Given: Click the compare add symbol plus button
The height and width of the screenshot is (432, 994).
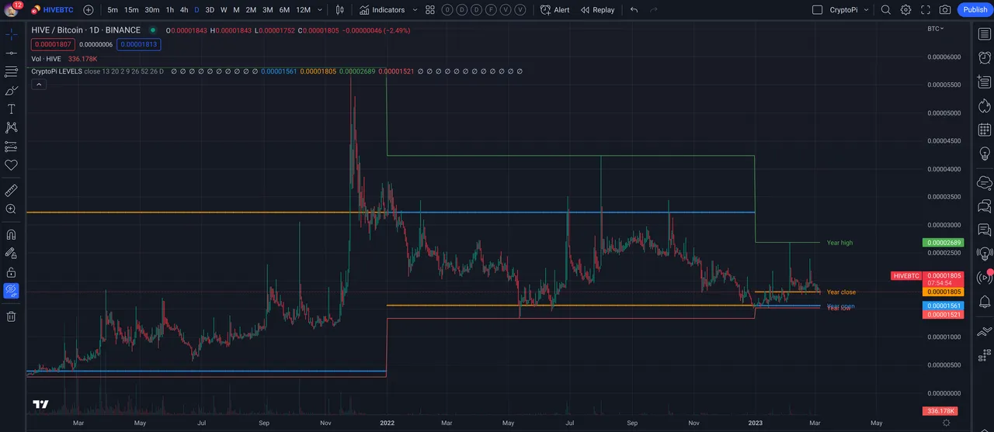Looking at the screenshot, I should [89, 10].
